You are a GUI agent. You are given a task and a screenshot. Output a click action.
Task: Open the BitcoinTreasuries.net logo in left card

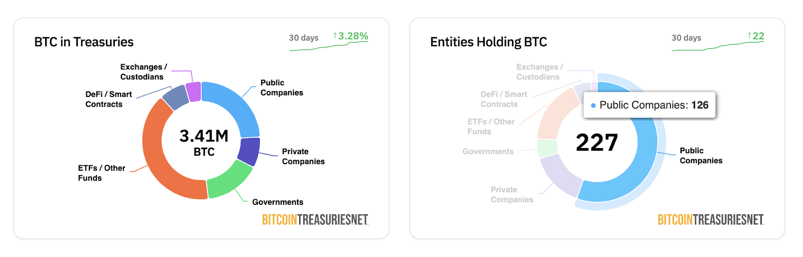point(315,220)
